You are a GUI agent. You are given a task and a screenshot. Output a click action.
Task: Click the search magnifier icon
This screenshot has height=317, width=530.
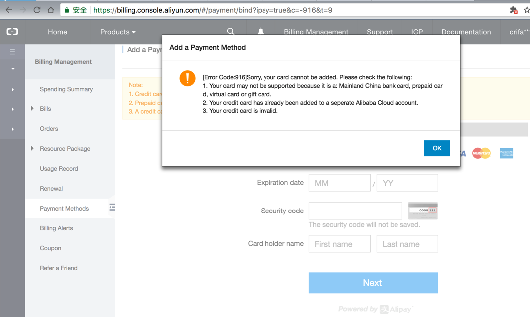point(230,31)
